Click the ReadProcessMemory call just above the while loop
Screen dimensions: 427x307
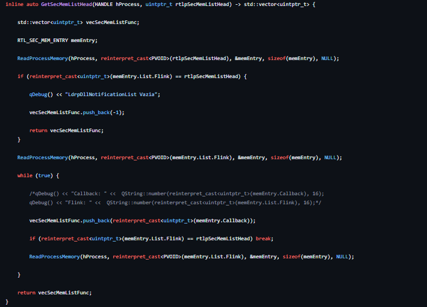(x=179, y=157)
